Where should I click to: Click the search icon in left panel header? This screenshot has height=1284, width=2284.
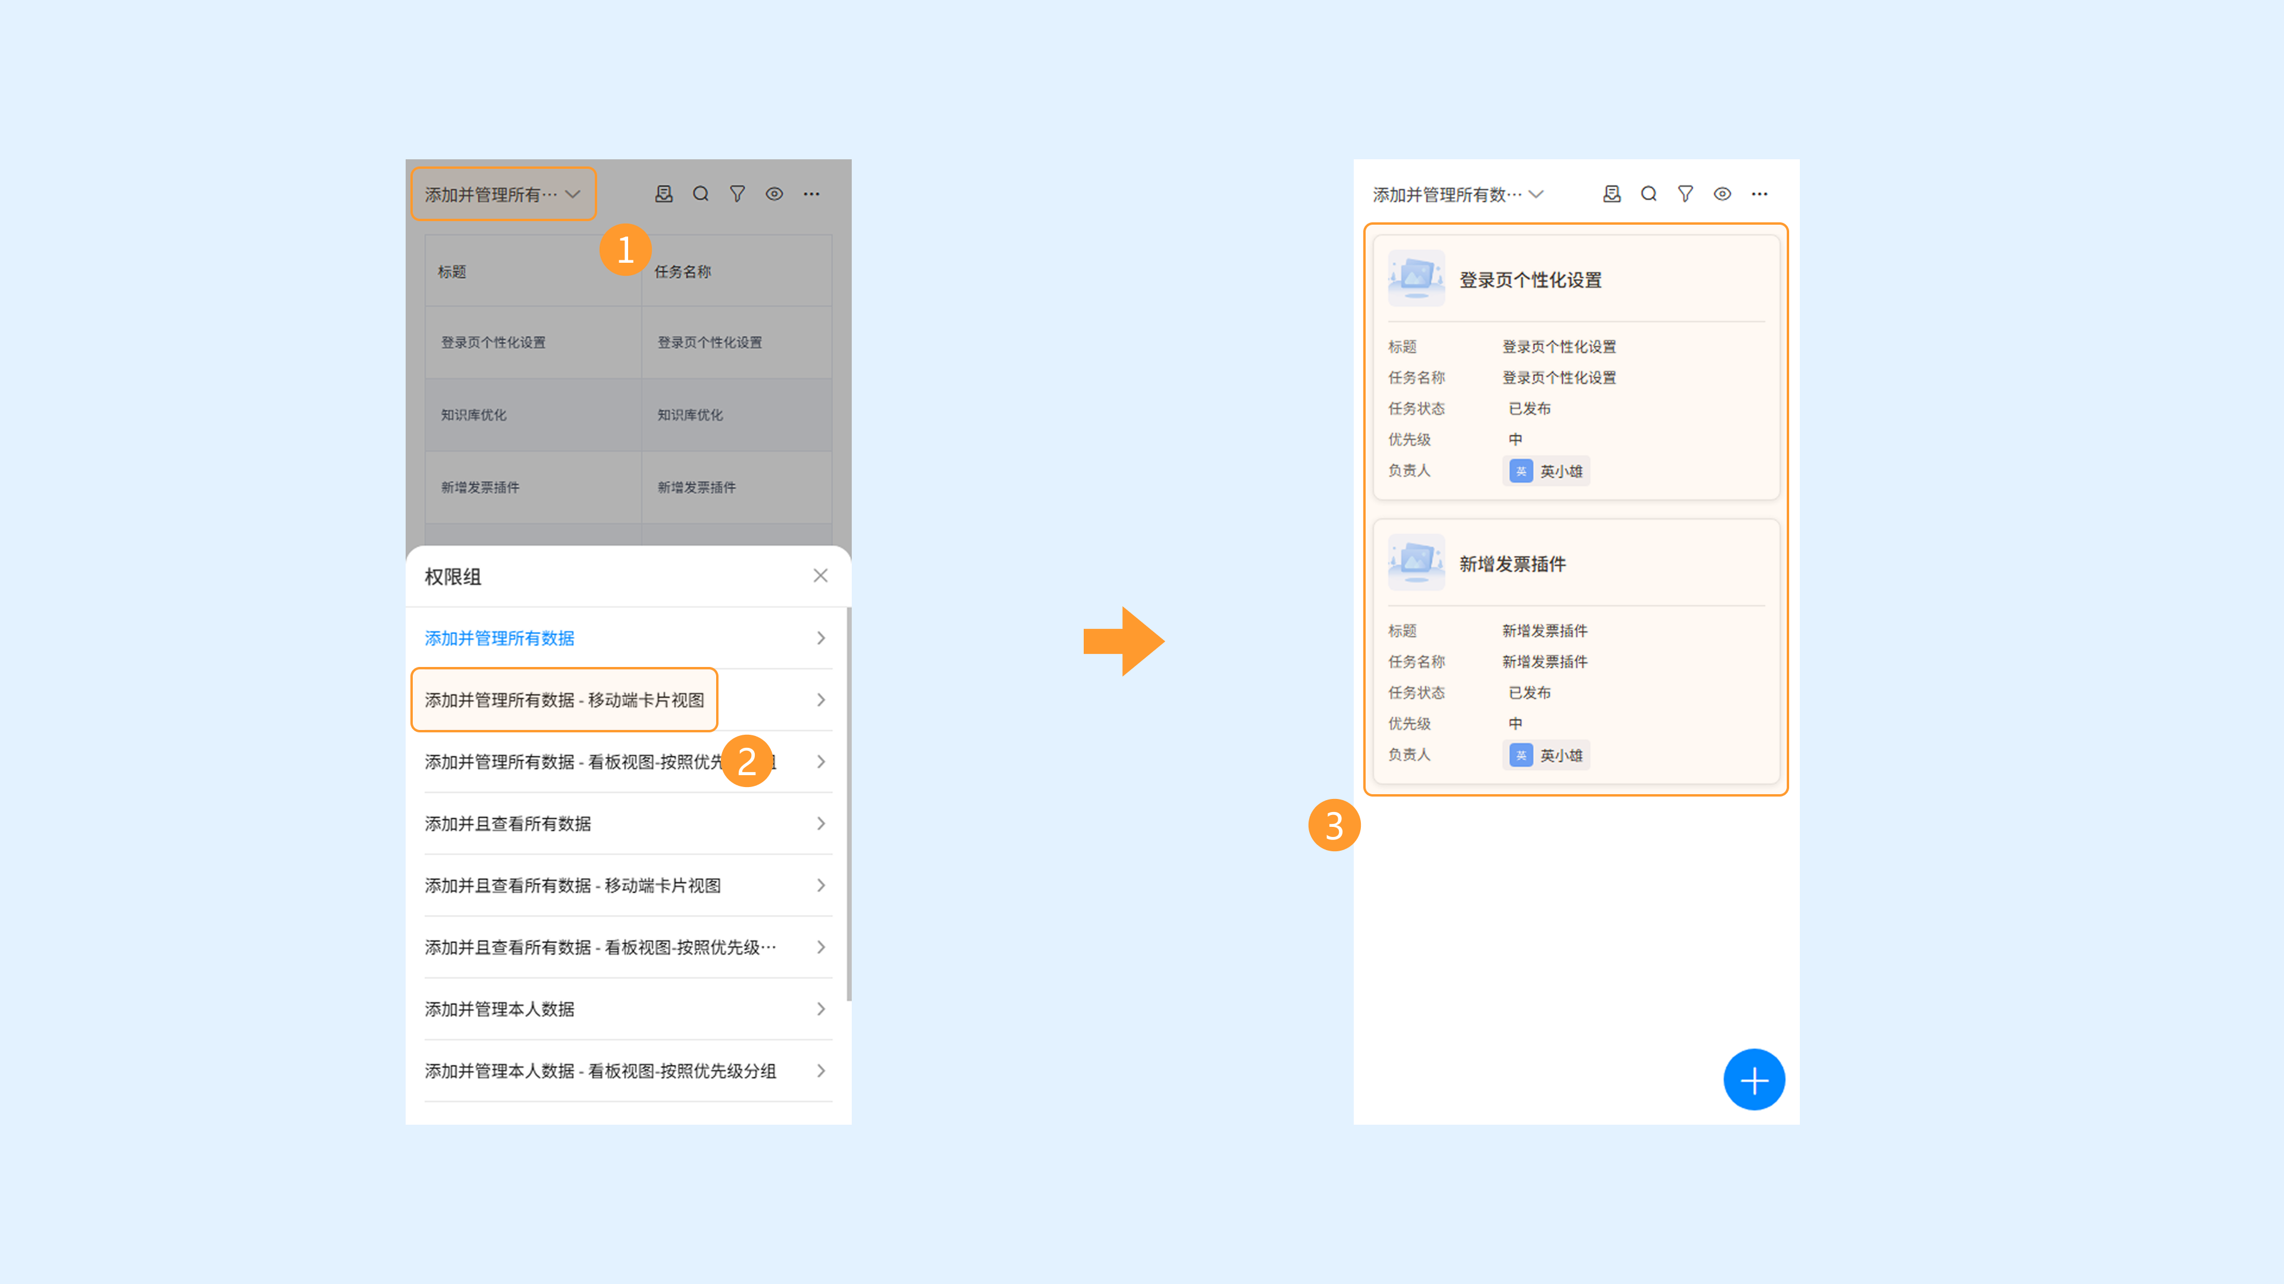[701, 194]
